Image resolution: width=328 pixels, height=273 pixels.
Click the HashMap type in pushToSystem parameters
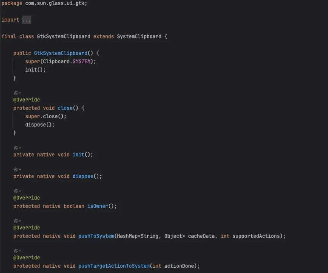click(127, 236)
